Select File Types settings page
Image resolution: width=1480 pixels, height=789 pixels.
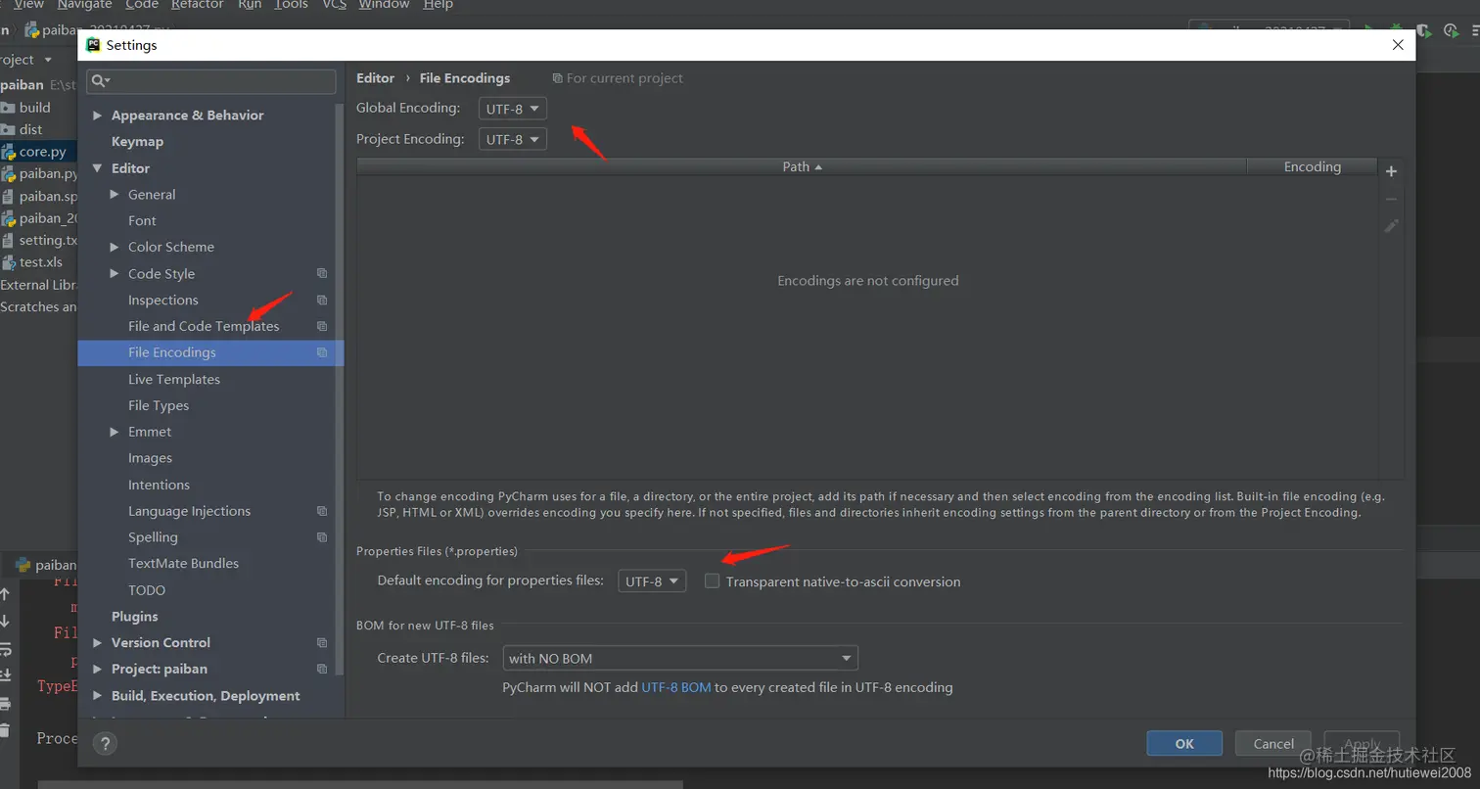pyautogui.click(x=159, y=405)
